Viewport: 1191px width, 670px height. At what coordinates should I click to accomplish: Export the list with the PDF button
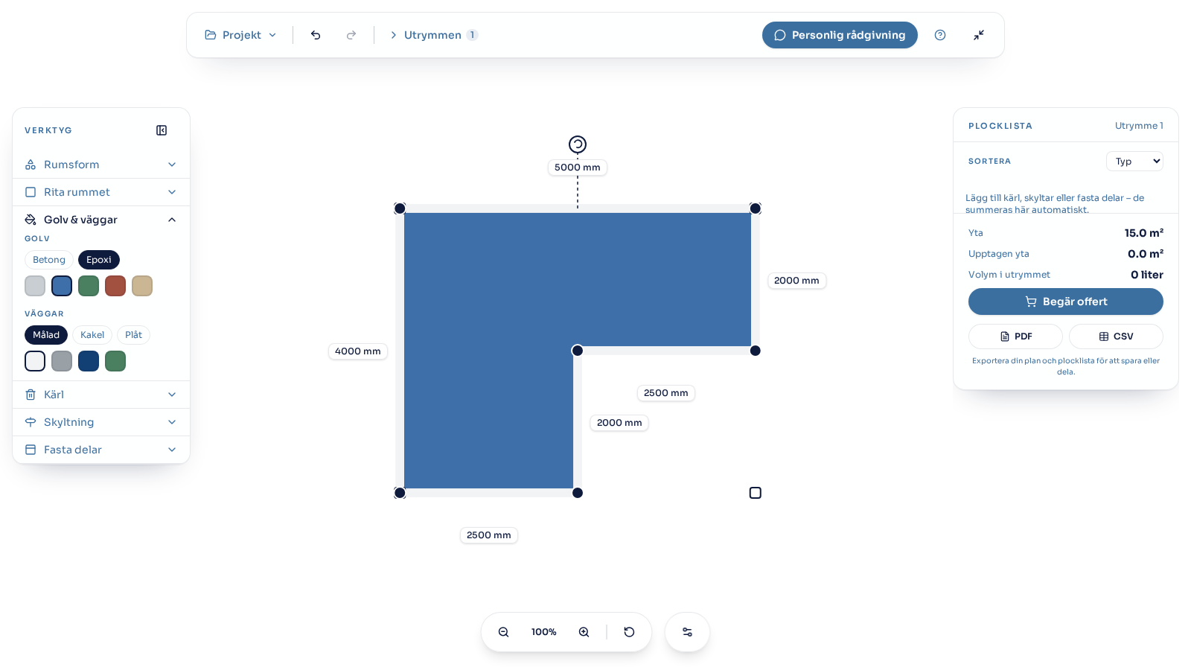click(x=1015, y=336)
